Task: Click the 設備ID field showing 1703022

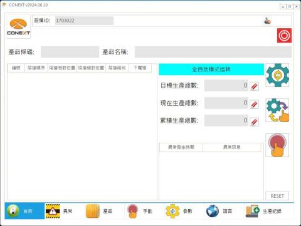Action: pos(84,21)
